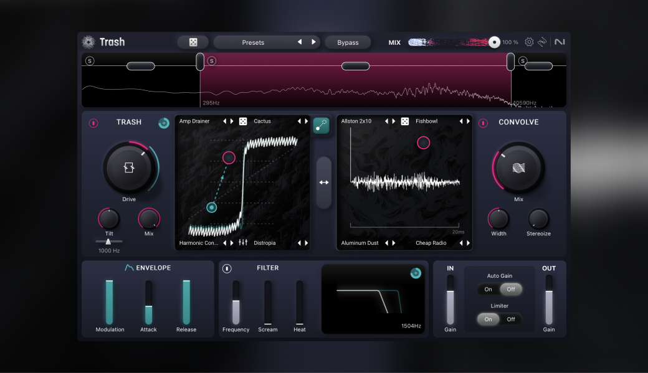
Task: Select next Cheap Radio impulse
Action: [468, 243]
